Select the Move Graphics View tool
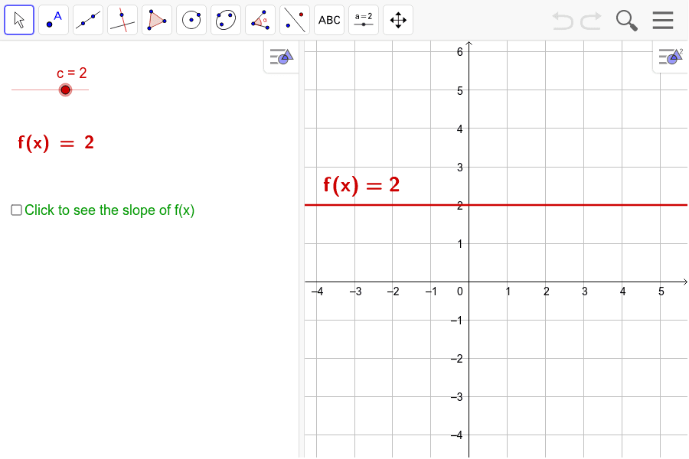The height and width of the screenshot is (459, 689). (398, 20)
